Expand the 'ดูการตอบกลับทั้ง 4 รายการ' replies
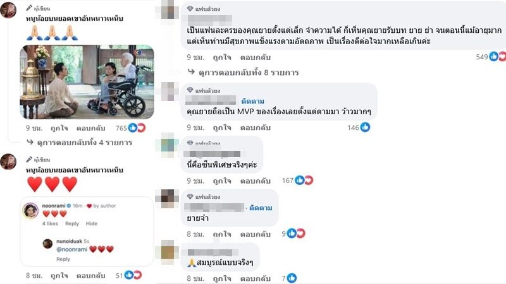Viewport: 506px width, 284px height. pyautogui.click(x=80, y=143)
